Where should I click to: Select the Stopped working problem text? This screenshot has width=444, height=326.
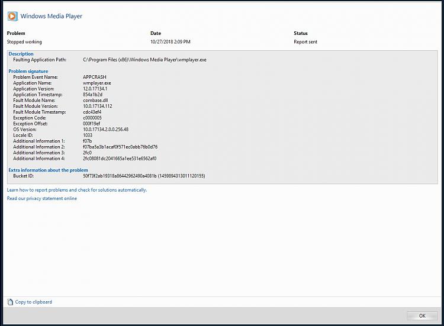(x=24, y=42)
